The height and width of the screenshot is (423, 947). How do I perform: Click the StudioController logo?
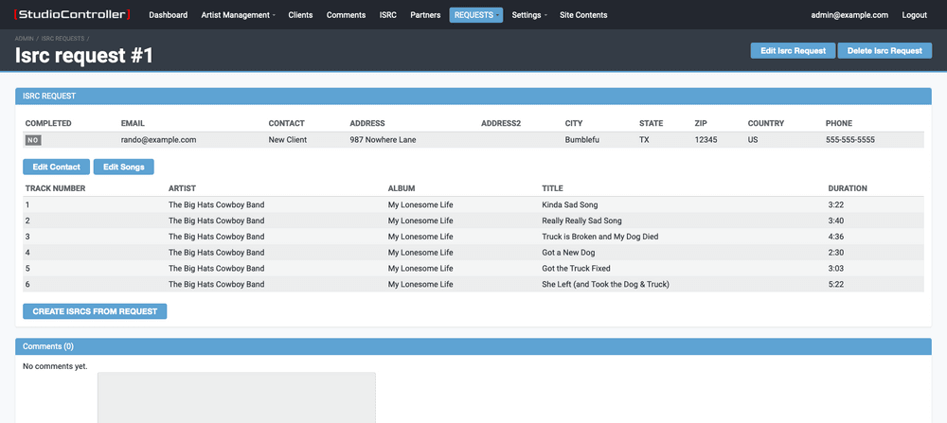click(x=73, y=15)
